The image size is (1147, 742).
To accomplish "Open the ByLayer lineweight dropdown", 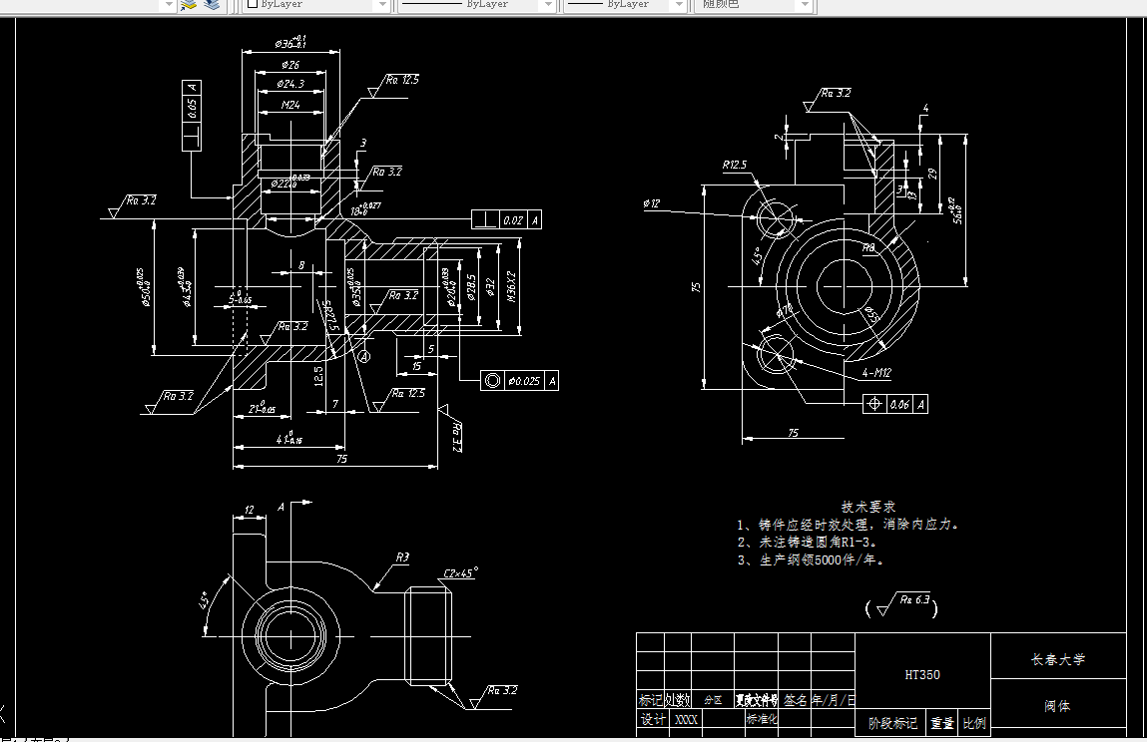I will (678, 6).
